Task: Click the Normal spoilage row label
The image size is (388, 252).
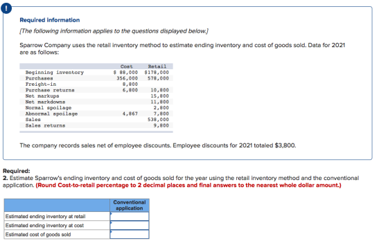Action: coord(48,108)
